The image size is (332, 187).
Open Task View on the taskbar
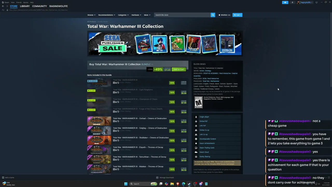pyautogui.click(x=161, y=184)
